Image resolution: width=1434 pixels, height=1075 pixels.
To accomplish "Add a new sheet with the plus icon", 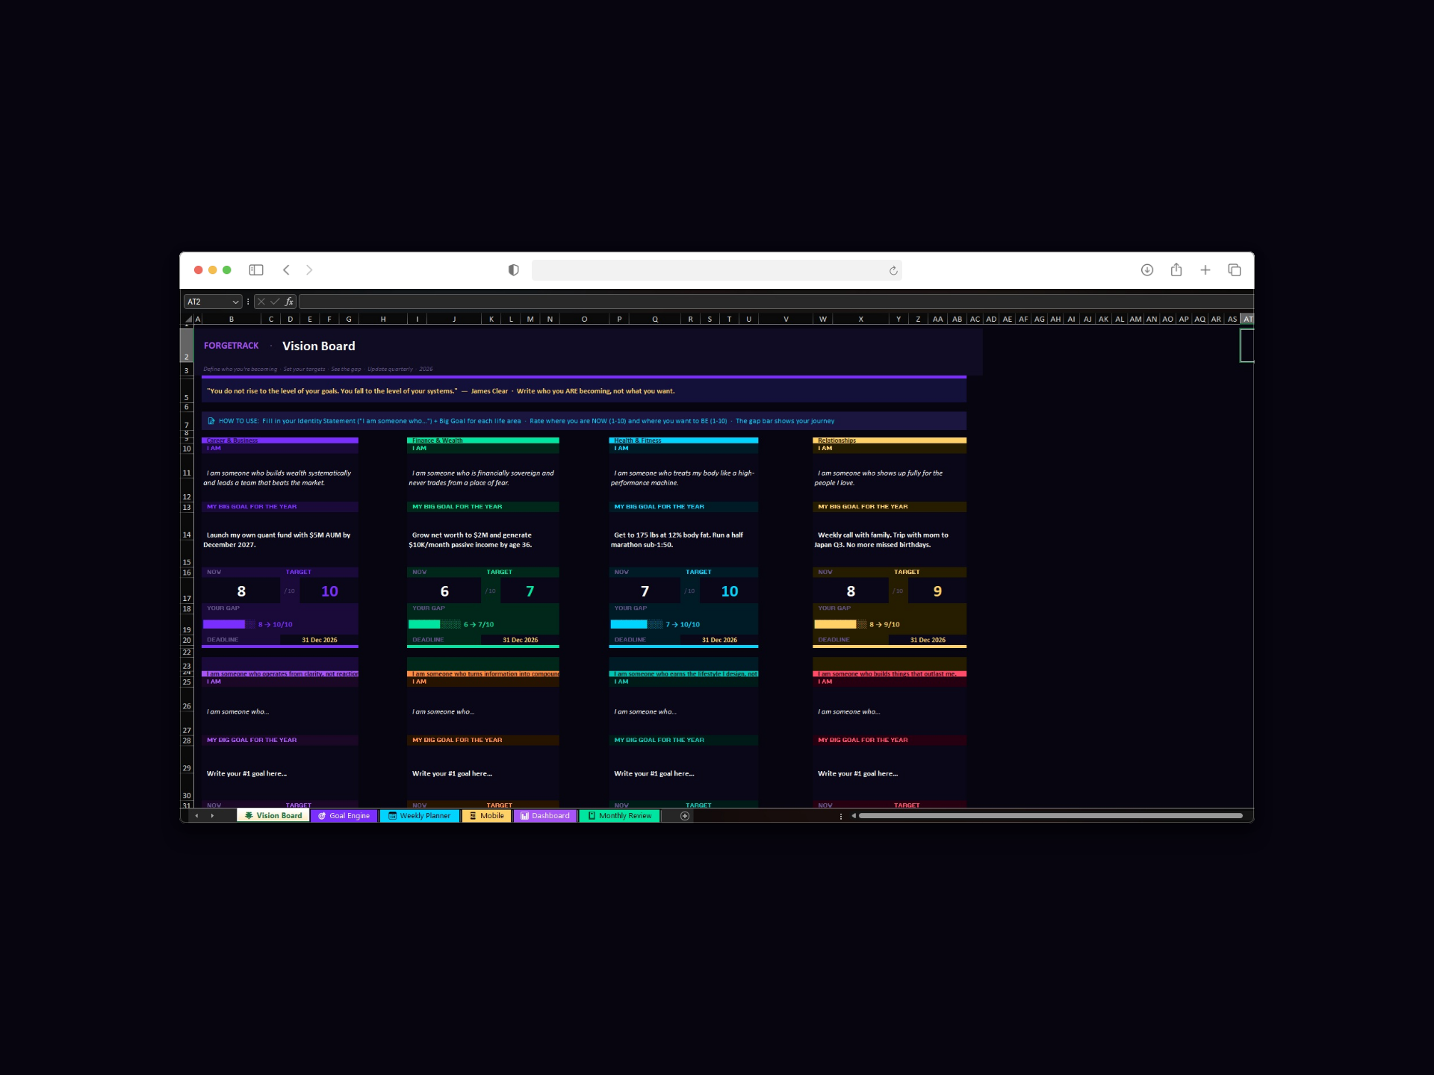I will click(x=685, y=816).
